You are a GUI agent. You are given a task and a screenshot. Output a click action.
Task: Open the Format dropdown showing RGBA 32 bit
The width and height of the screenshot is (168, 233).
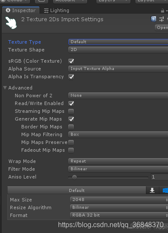point(119,215)
